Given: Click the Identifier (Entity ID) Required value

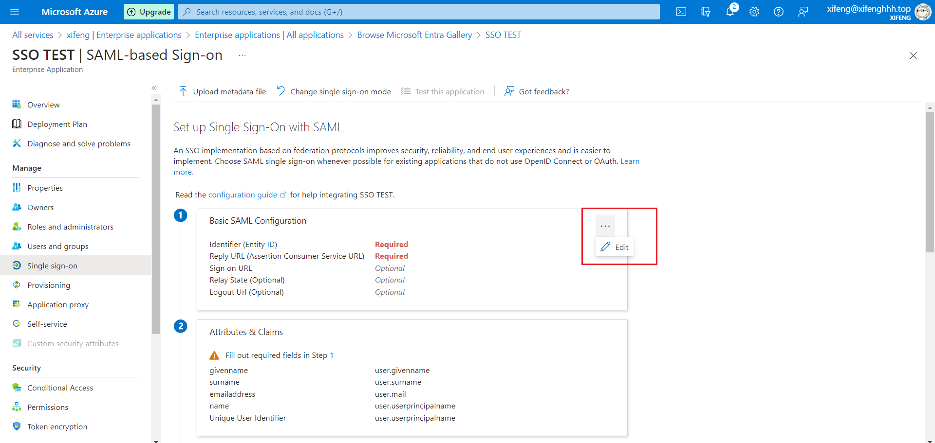Looking at the screenshot, I should [x=392, y=244].
